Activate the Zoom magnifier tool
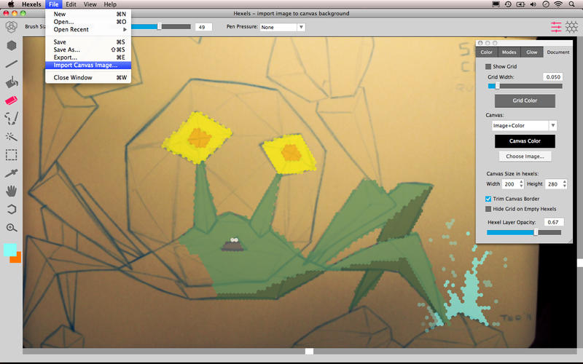The image size is (583, 364). [12, 227]
